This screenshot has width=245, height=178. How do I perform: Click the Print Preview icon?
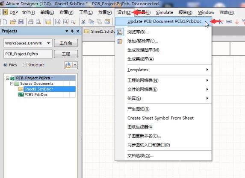38,22
